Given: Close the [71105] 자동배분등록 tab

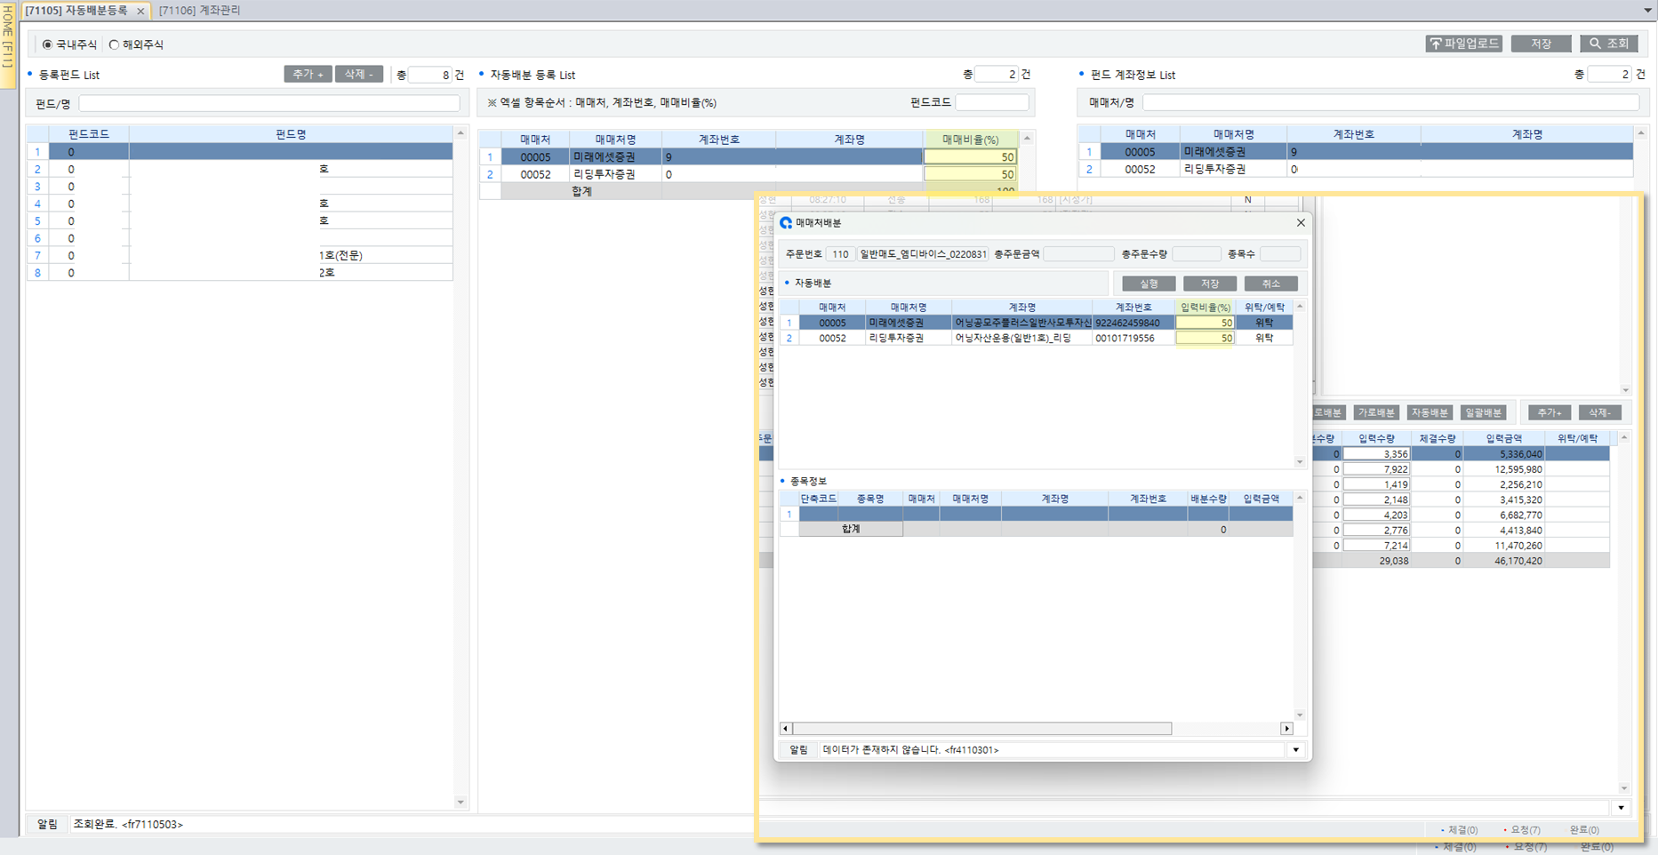Looking at the screenshot, I should pos(140,11).
